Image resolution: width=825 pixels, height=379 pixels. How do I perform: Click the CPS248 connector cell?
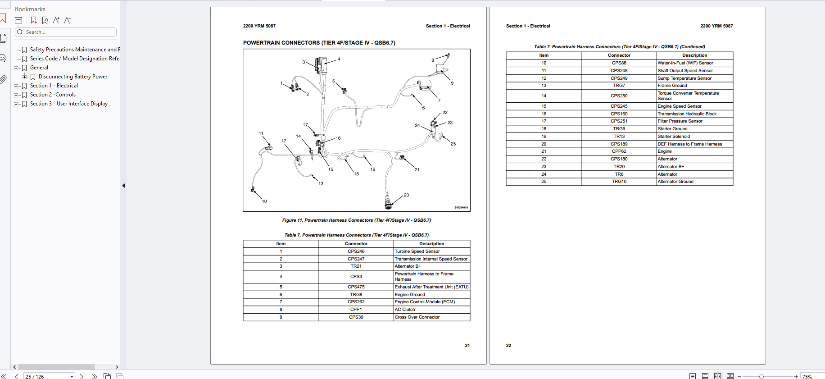click(619, 71)
